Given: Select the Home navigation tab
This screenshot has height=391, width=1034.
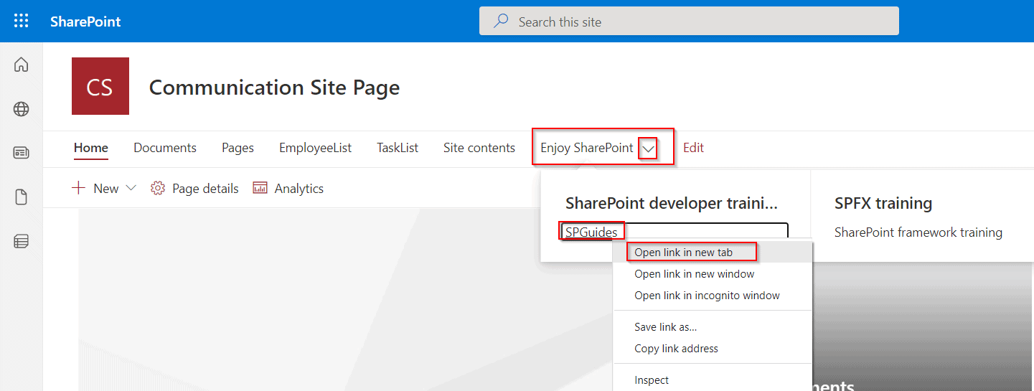Looking at the screenshot, I should [x=91, y=148].
